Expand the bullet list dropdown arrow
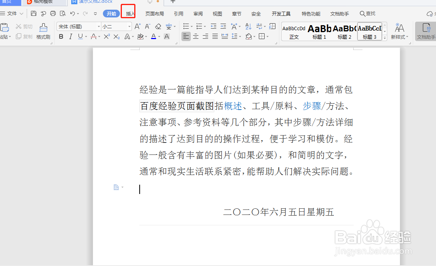The height and width of the screenshot is (266, 436). [x=191, y=27]
